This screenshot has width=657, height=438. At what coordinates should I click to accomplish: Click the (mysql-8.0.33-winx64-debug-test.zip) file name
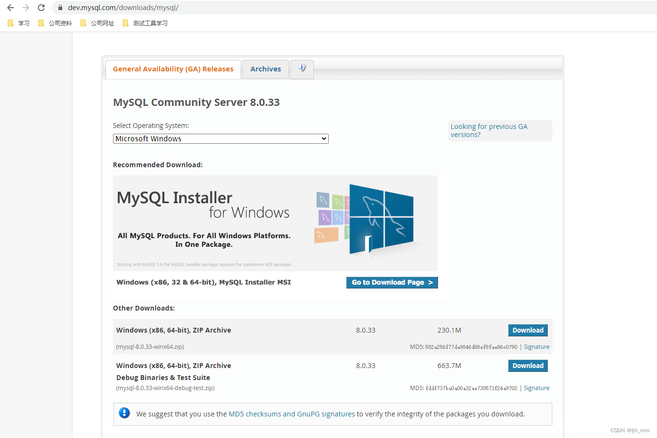(165, 388)
